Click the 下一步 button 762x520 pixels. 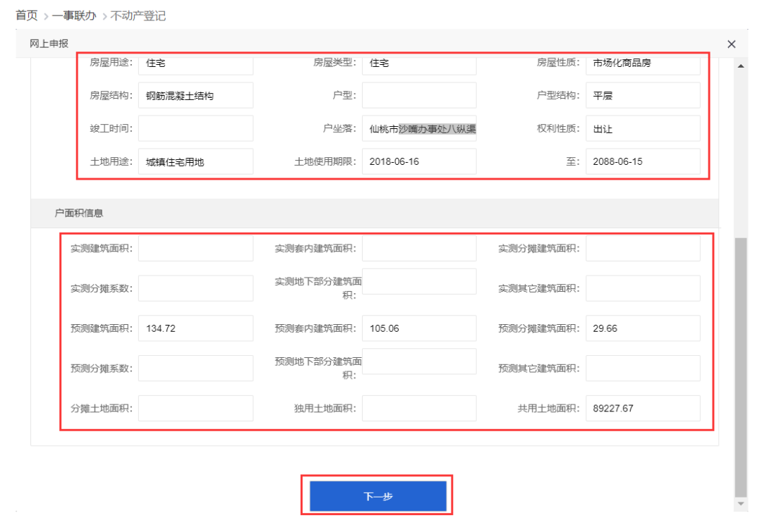[377, 496]
